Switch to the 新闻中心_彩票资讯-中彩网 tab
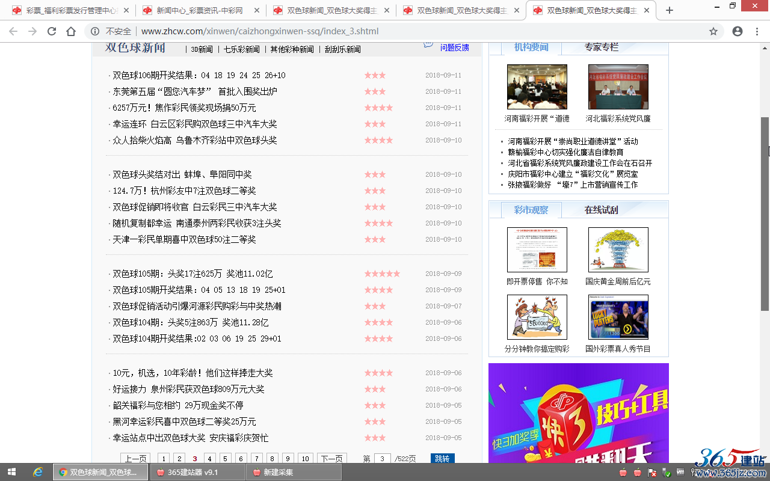 click(199, 10)
